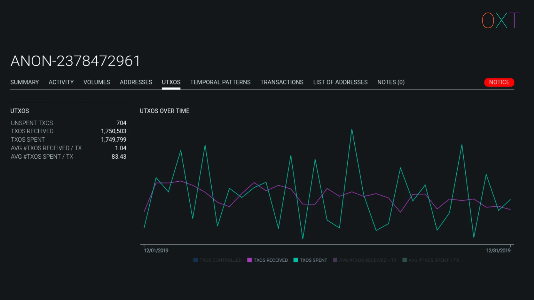The image size is (534, 300).
Task: Toggle AVG #TXOS RECEIVED / TX legend
Action: (367, 260)
